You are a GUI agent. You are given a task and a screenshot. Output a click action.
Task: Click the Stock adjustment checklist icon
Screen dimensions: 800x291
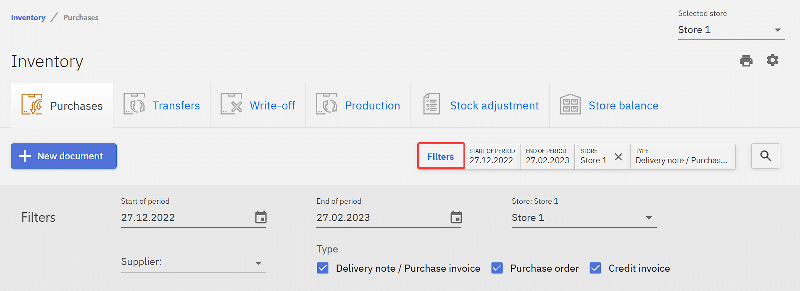(431, 104)
